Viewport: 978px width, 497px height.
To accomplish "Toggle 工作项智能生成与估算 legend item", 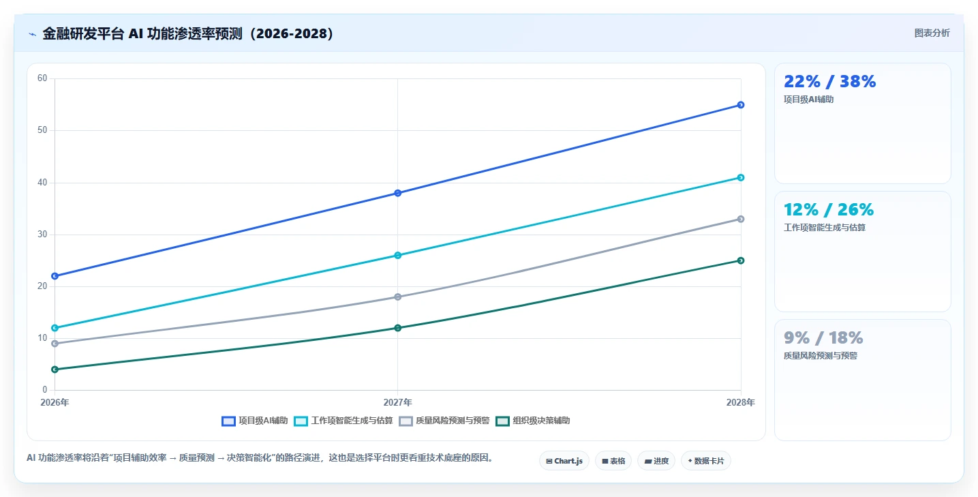I will (x=343, y=421).
